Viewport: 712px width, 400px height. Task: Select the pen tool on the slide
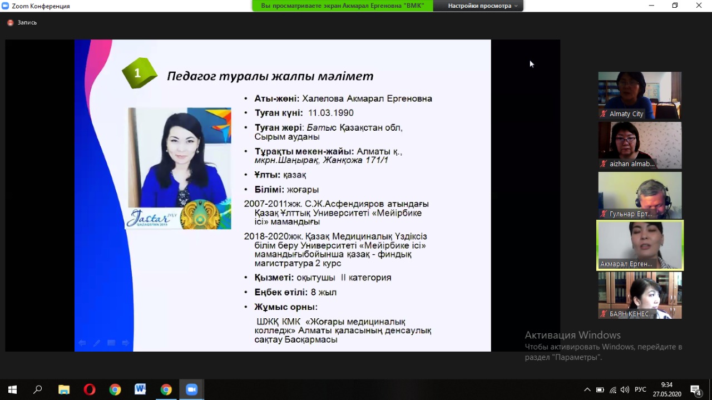coord(97,343)
